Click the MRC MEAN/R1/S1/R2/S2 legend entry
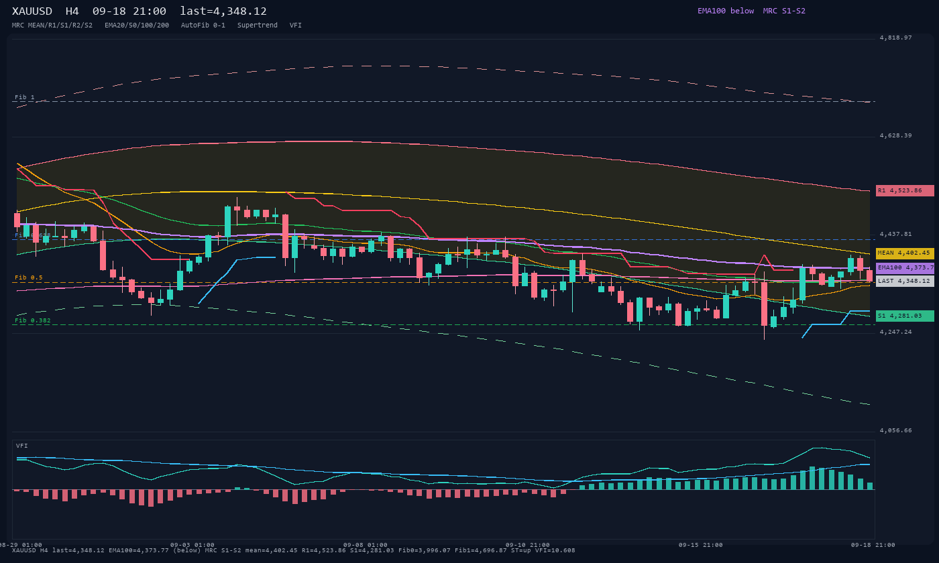This screenshot has width=939, height=563. pos(52,25)
